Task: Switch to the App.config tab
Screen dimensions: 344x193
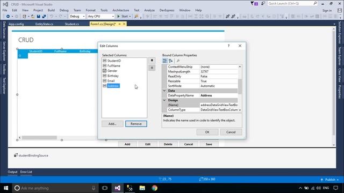Action: (16, 24)
